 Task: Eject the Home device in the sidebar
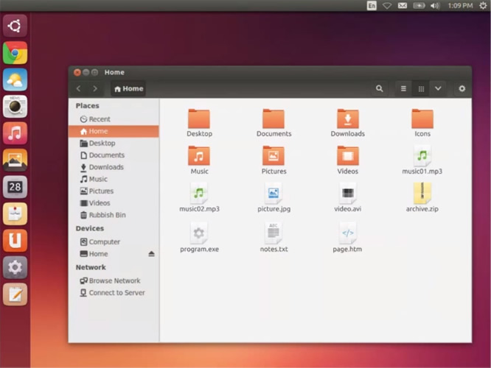(x=151, y=254)
